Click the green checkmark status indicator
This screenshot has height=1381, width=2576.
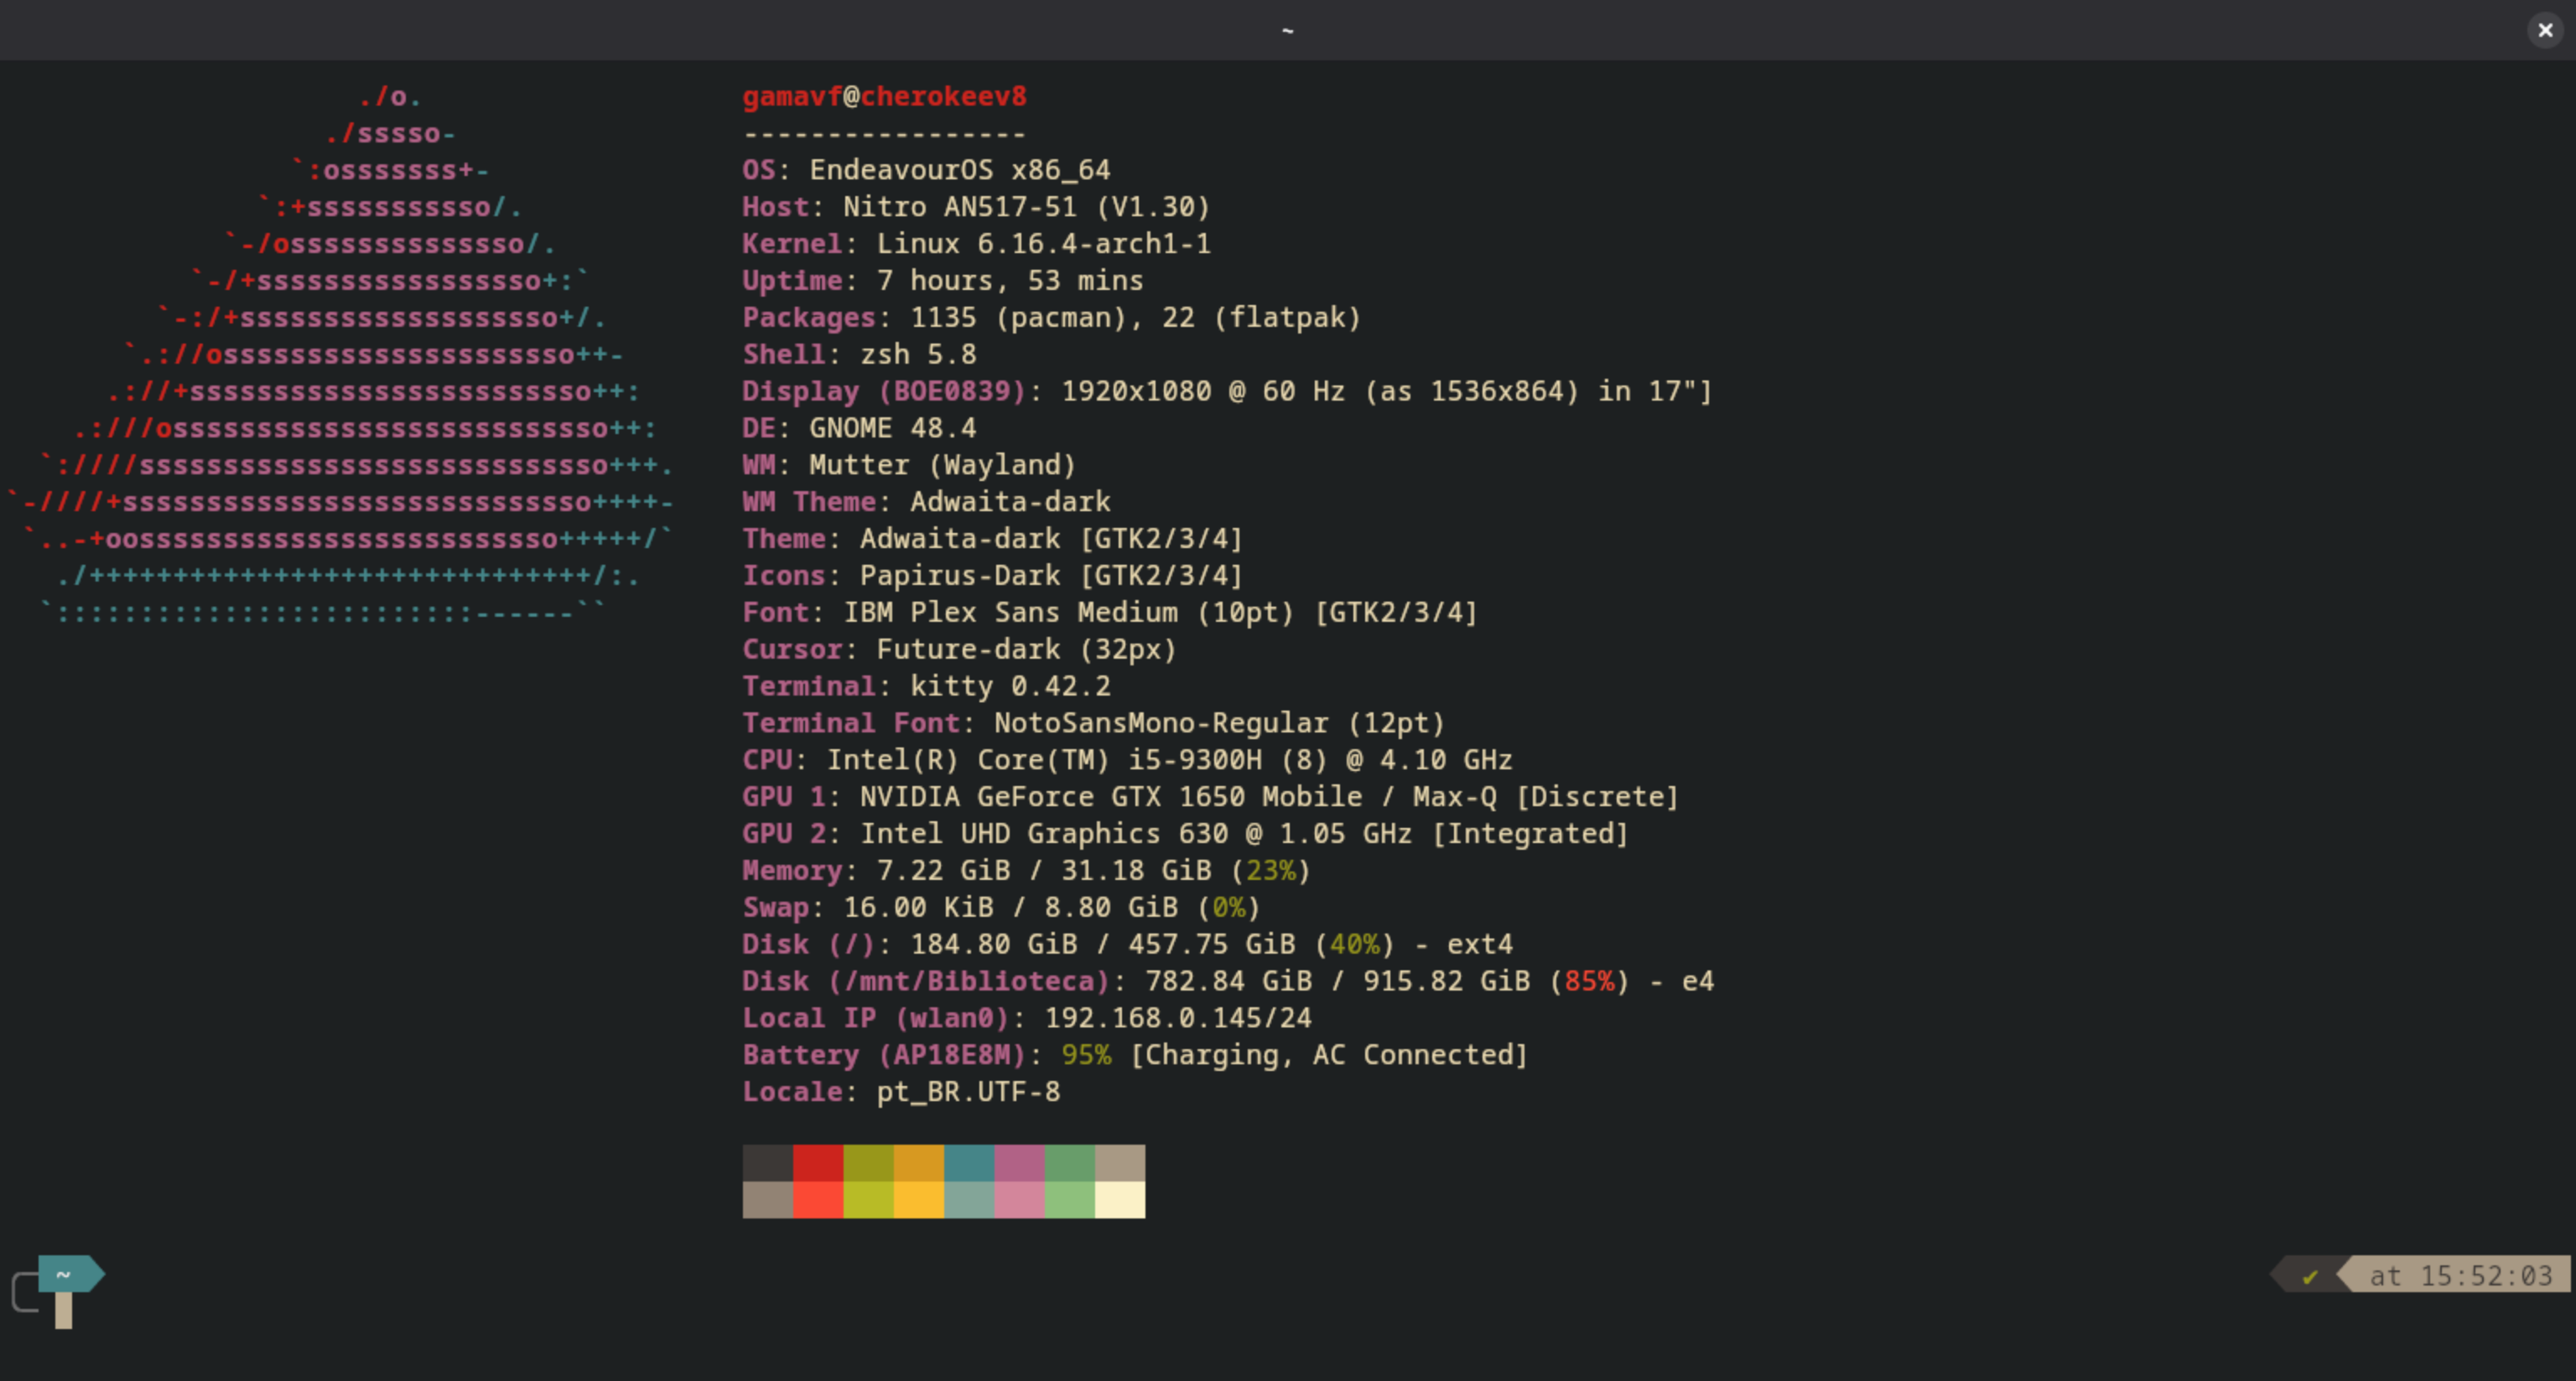(x=2309, y=1276)
